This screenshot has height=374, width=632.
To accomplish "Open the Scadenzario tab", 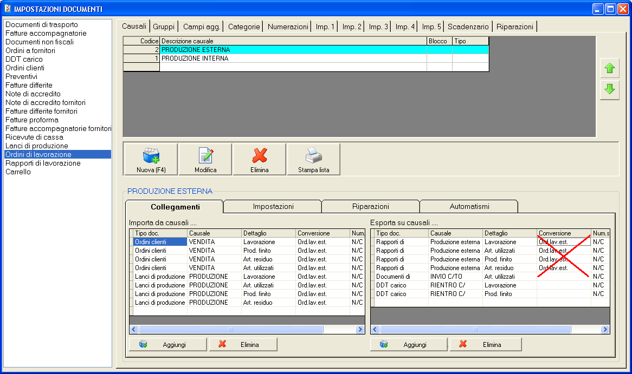I will [468, 27].
